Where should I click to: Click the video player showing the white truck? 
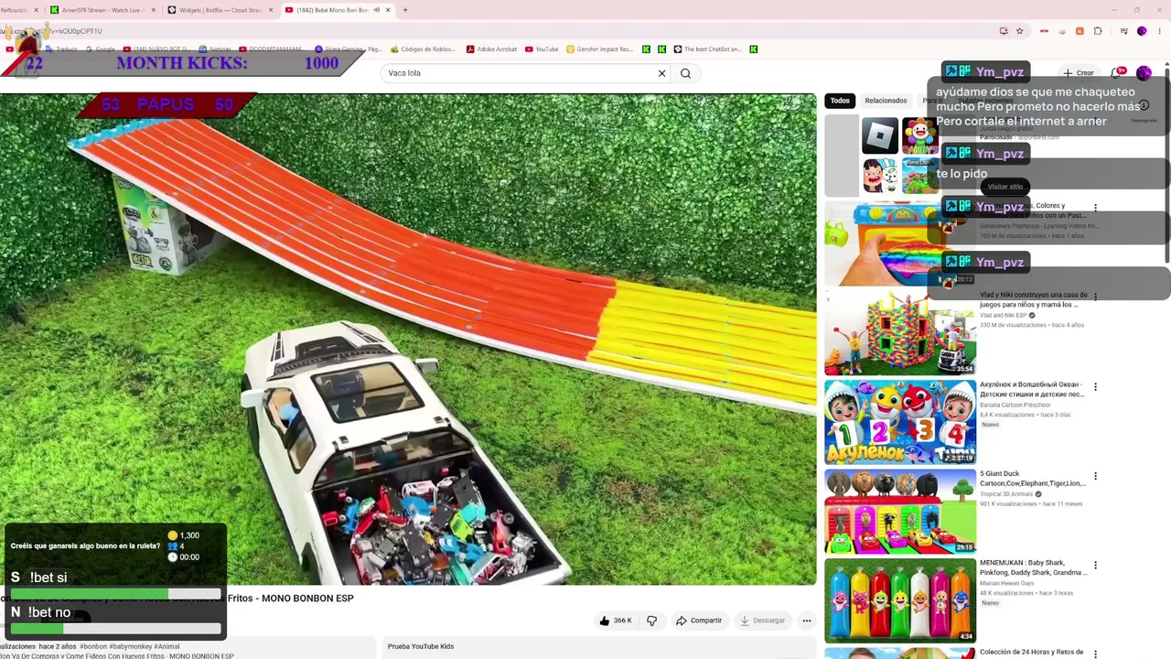(408, 339)
